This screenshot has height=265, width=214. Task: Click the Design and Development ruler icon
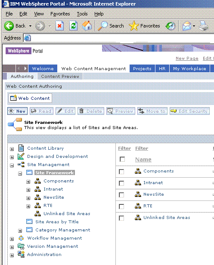point(21,156)
